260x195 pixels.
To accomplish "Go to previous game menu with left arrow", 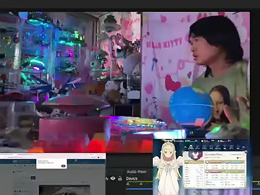I will [x=185, y=147].
